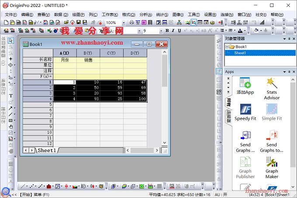Click the Print icon in toolbar

[x=131, y=23]
